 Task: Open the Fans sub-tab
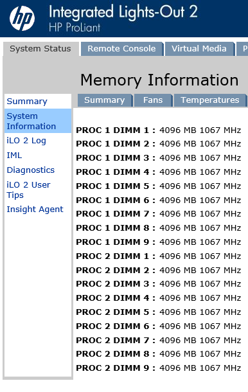point(153,100)
